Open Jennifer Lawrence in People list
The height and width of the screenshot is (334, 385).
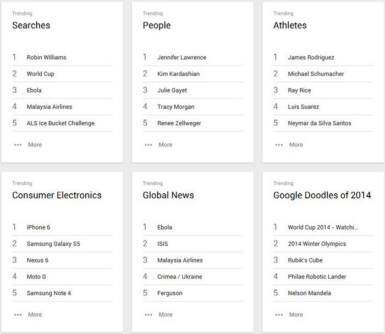tap(182, 57)
